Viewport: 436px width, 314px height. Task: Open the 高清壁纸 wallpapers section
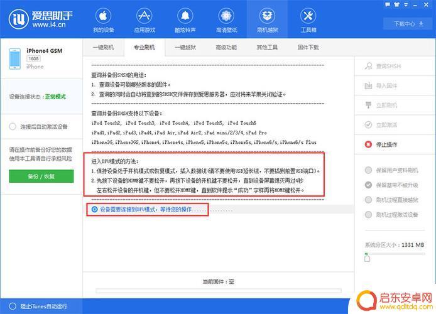[x=226, y=19]
